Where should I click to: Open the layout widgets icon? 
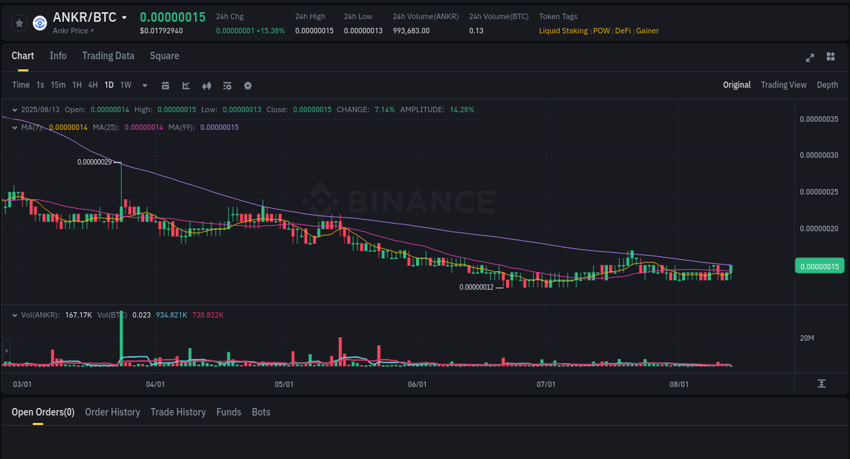(830, 57)
